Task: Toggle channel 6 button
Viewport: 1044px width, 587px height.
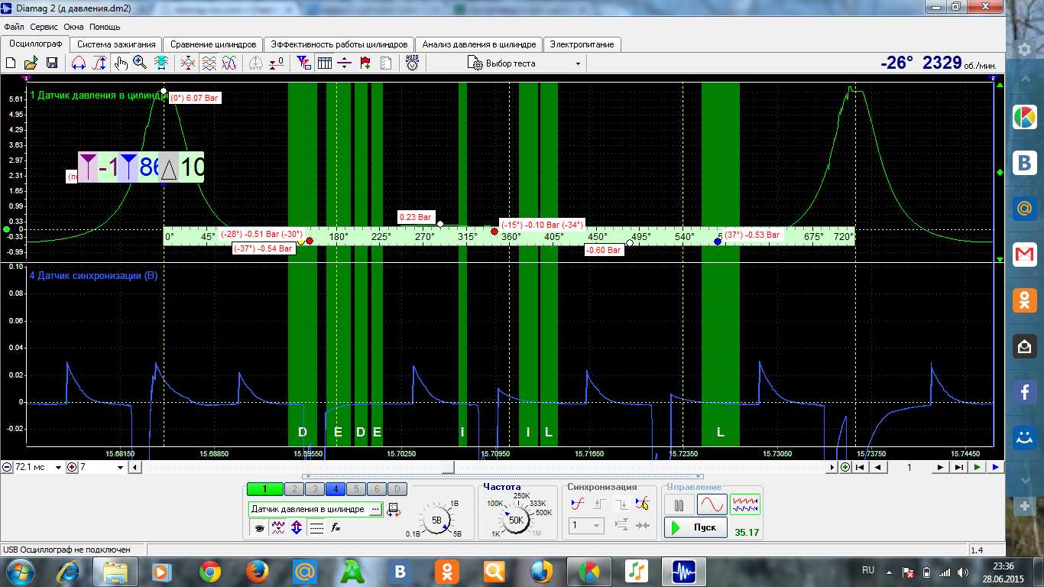Action: click(x=376, y=489)
